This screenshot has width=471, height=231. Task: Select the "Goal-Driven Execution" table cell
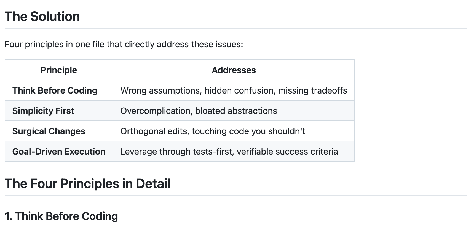tap(59, 152)
